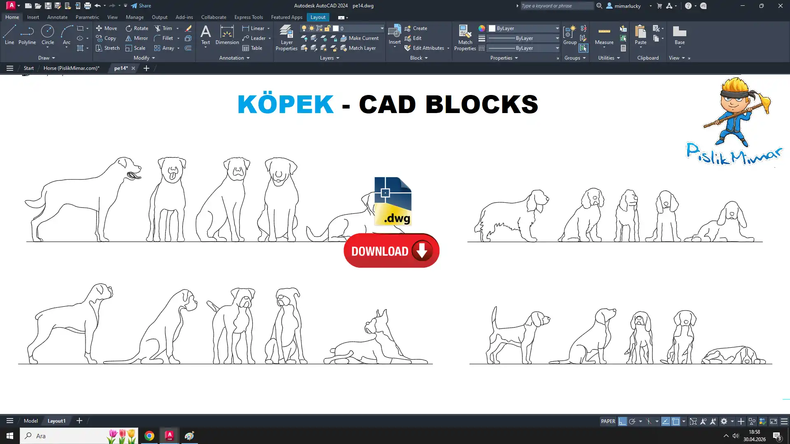Click the keyword search input field

point(556,6)
